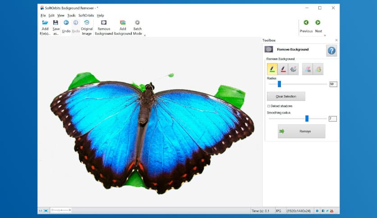
Task: Show the Original Image
Action: pos(87,23)
